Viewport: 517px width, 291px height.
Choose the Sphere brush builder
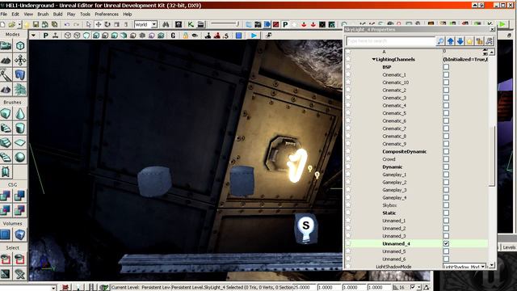point(20,158)
